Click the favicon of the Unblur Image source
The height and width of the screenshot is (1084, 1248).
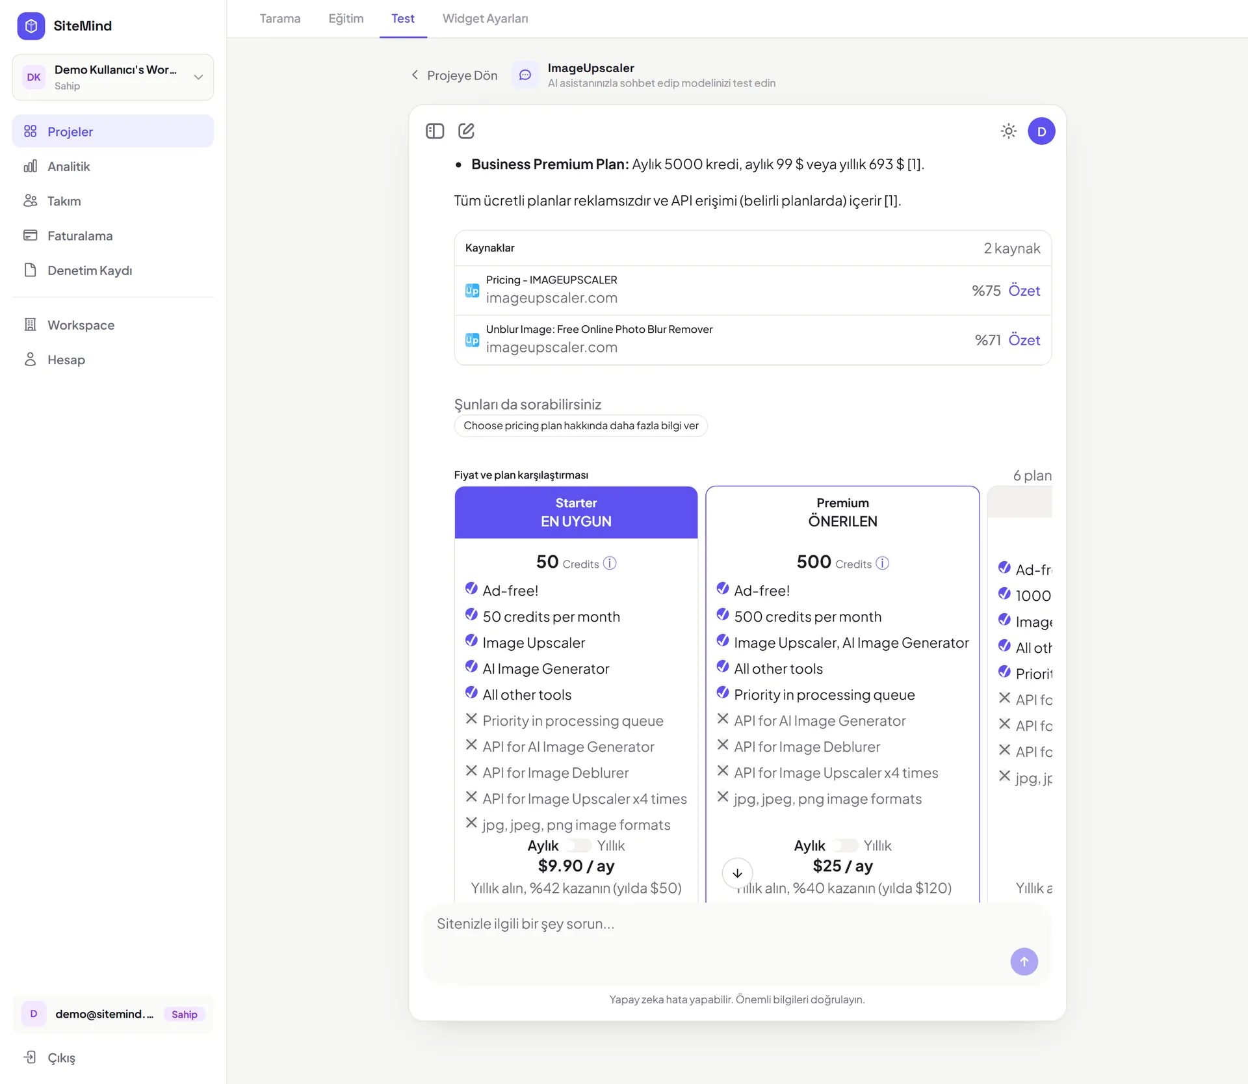pyautogui.click(x=473, y=340)
